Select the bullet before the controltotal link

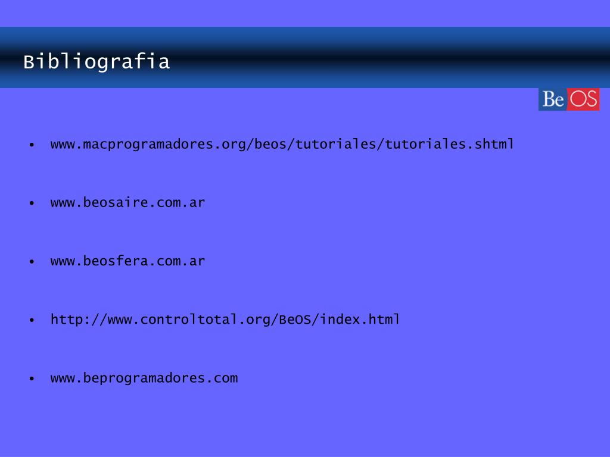coord(32,320)
